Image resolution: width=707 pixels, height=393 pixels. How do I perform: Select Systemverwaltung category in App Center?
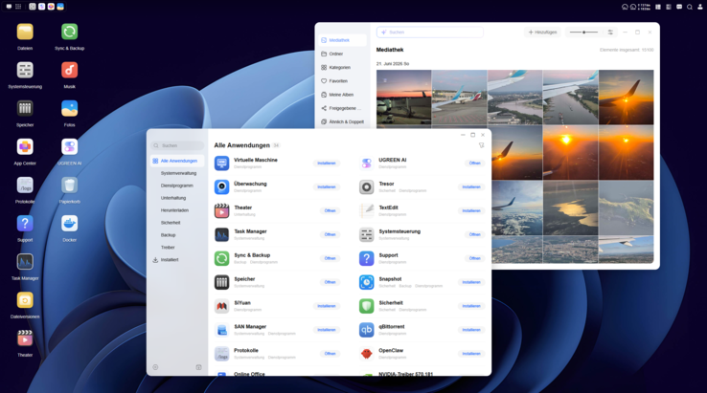coord(178,173)
